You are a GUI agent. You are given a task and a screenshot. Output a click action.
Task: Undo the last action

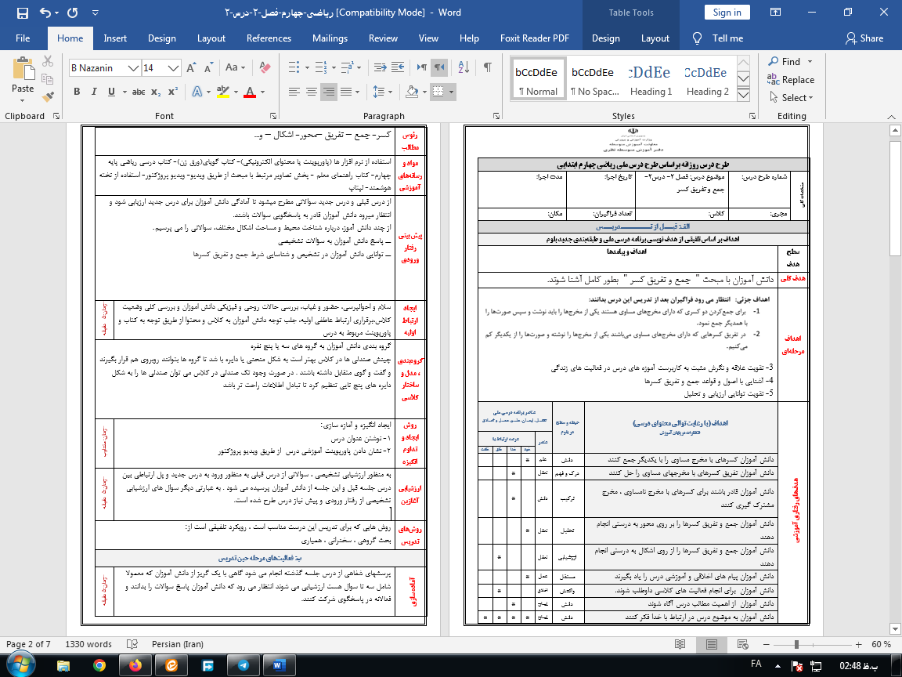point(45,13)
